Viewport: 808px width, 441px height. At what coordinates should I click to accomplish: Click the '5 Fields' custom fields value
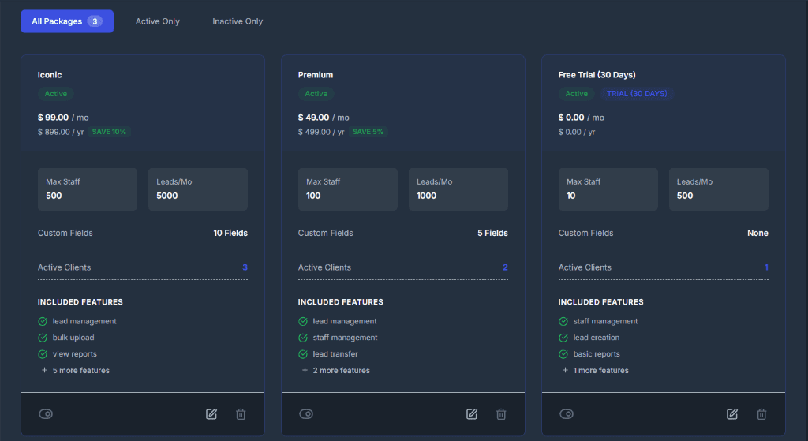492,233
